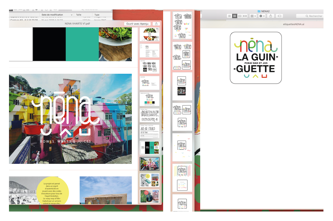Image resolution: width=333 pixels, height=221 pixels.
Task: Select the text-column page thumbnail below the cover
Action: [150, 51]
